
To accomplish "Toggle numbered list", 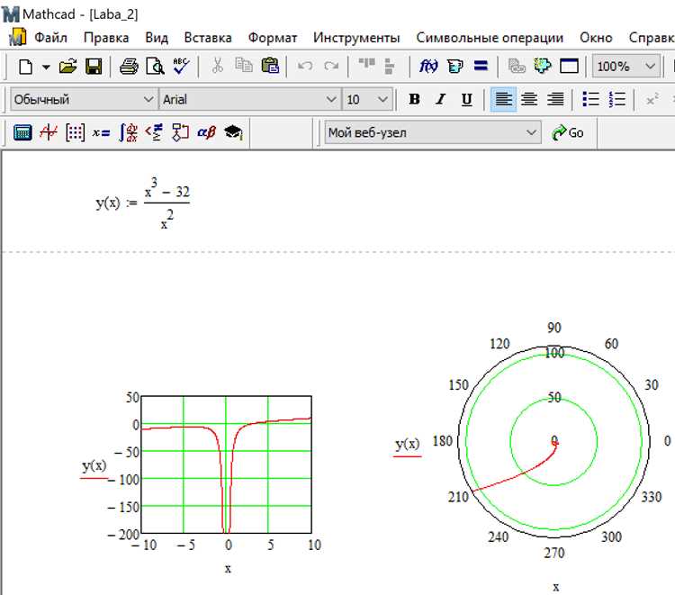I will [x=616, y=99].
